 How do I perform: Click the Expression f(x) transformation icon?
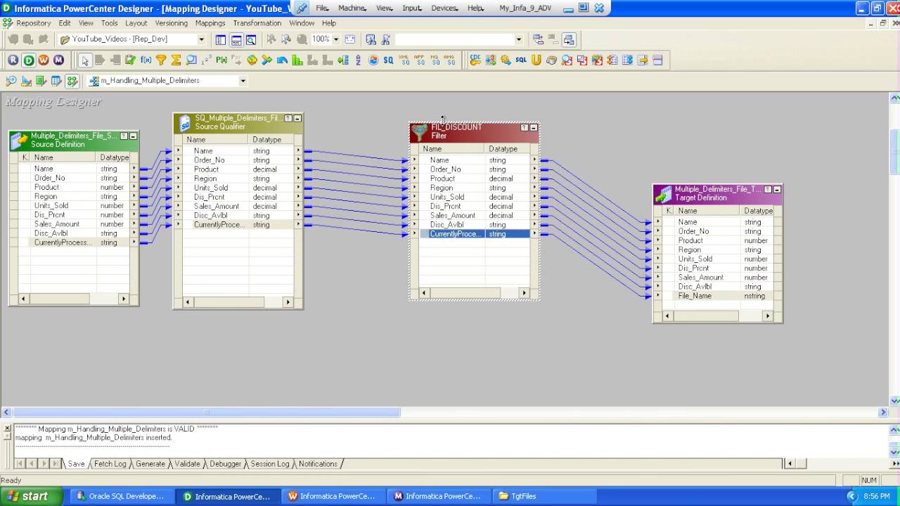pos(146,60)
